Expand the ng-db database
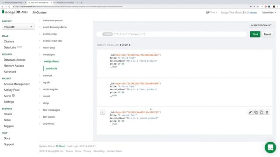This screenshot has height=157, width=280. 40,82
